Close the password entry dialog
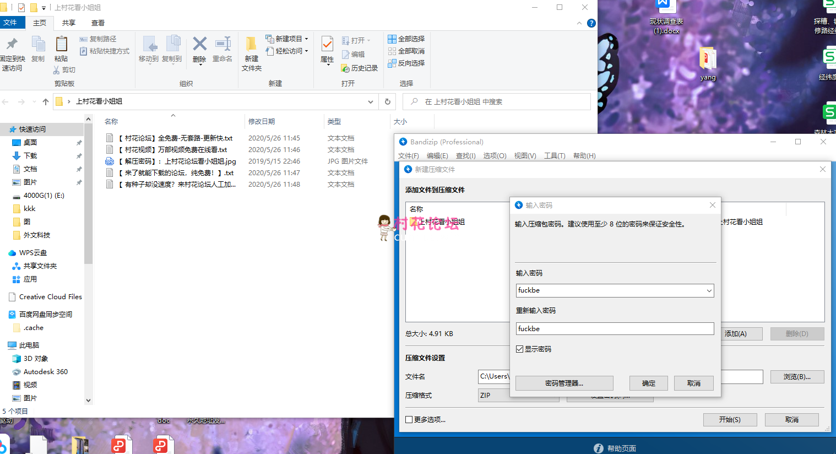Screen dimensions: 836x454 713,205
